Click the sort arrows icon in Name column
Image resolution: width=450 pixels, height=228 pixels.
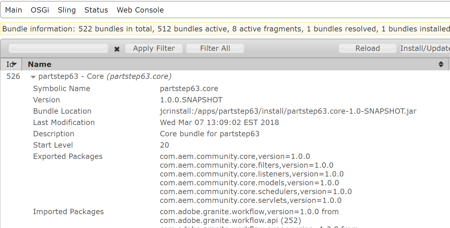tap(441, 64)
